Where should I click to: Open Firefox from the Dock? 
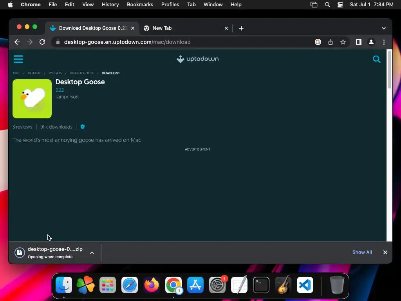tap(152, 285)
